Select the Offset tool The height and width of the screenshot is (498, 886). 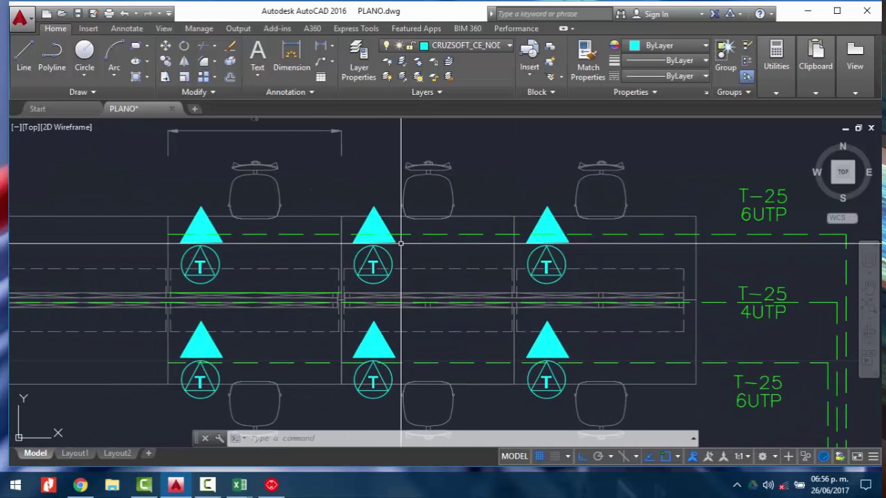pyautogui.click(x=230, y=77)
